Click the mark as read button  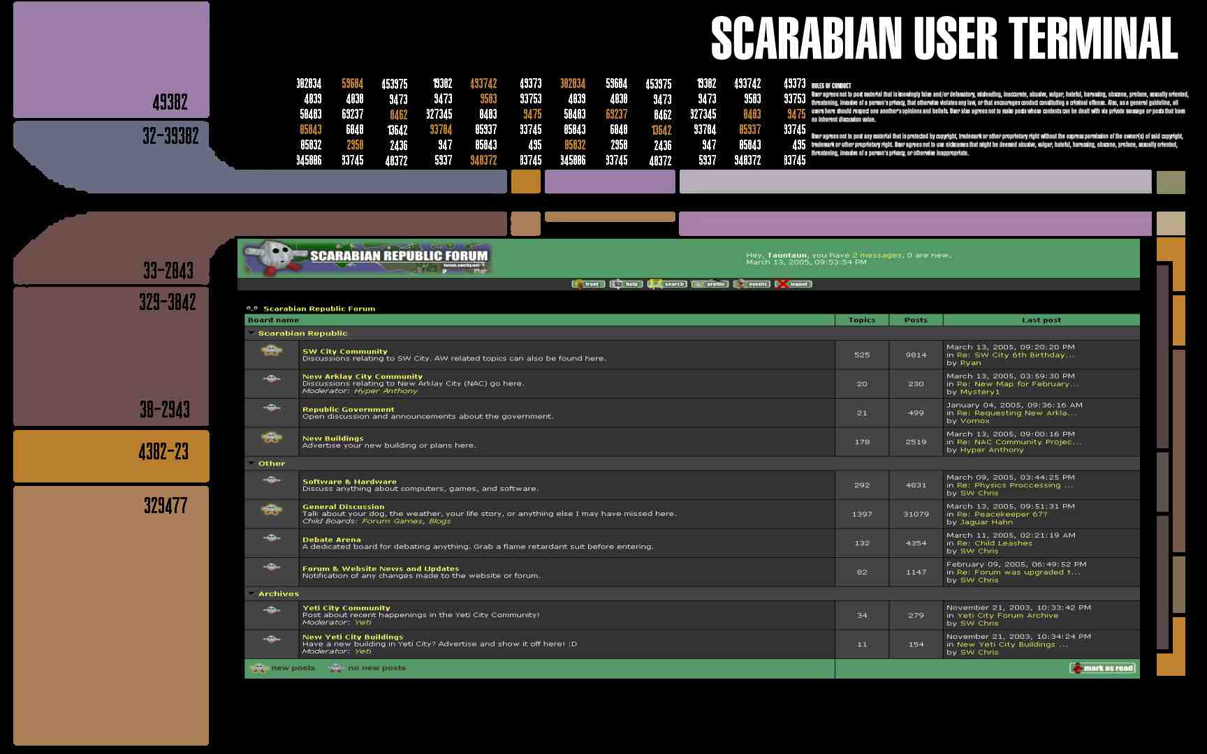[1102, 668]
